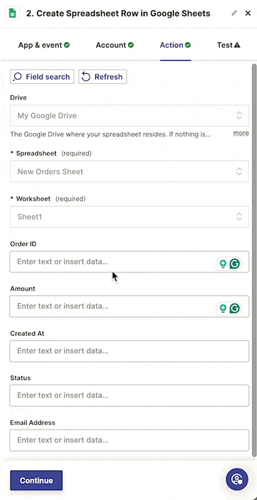257x500 pixels.
Task: Click the lightbulb icon in Order ID field
Action: (x=223, y=264)
